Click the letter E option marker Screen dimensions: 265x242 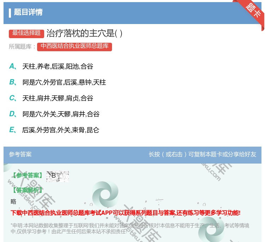pos(13,130)
